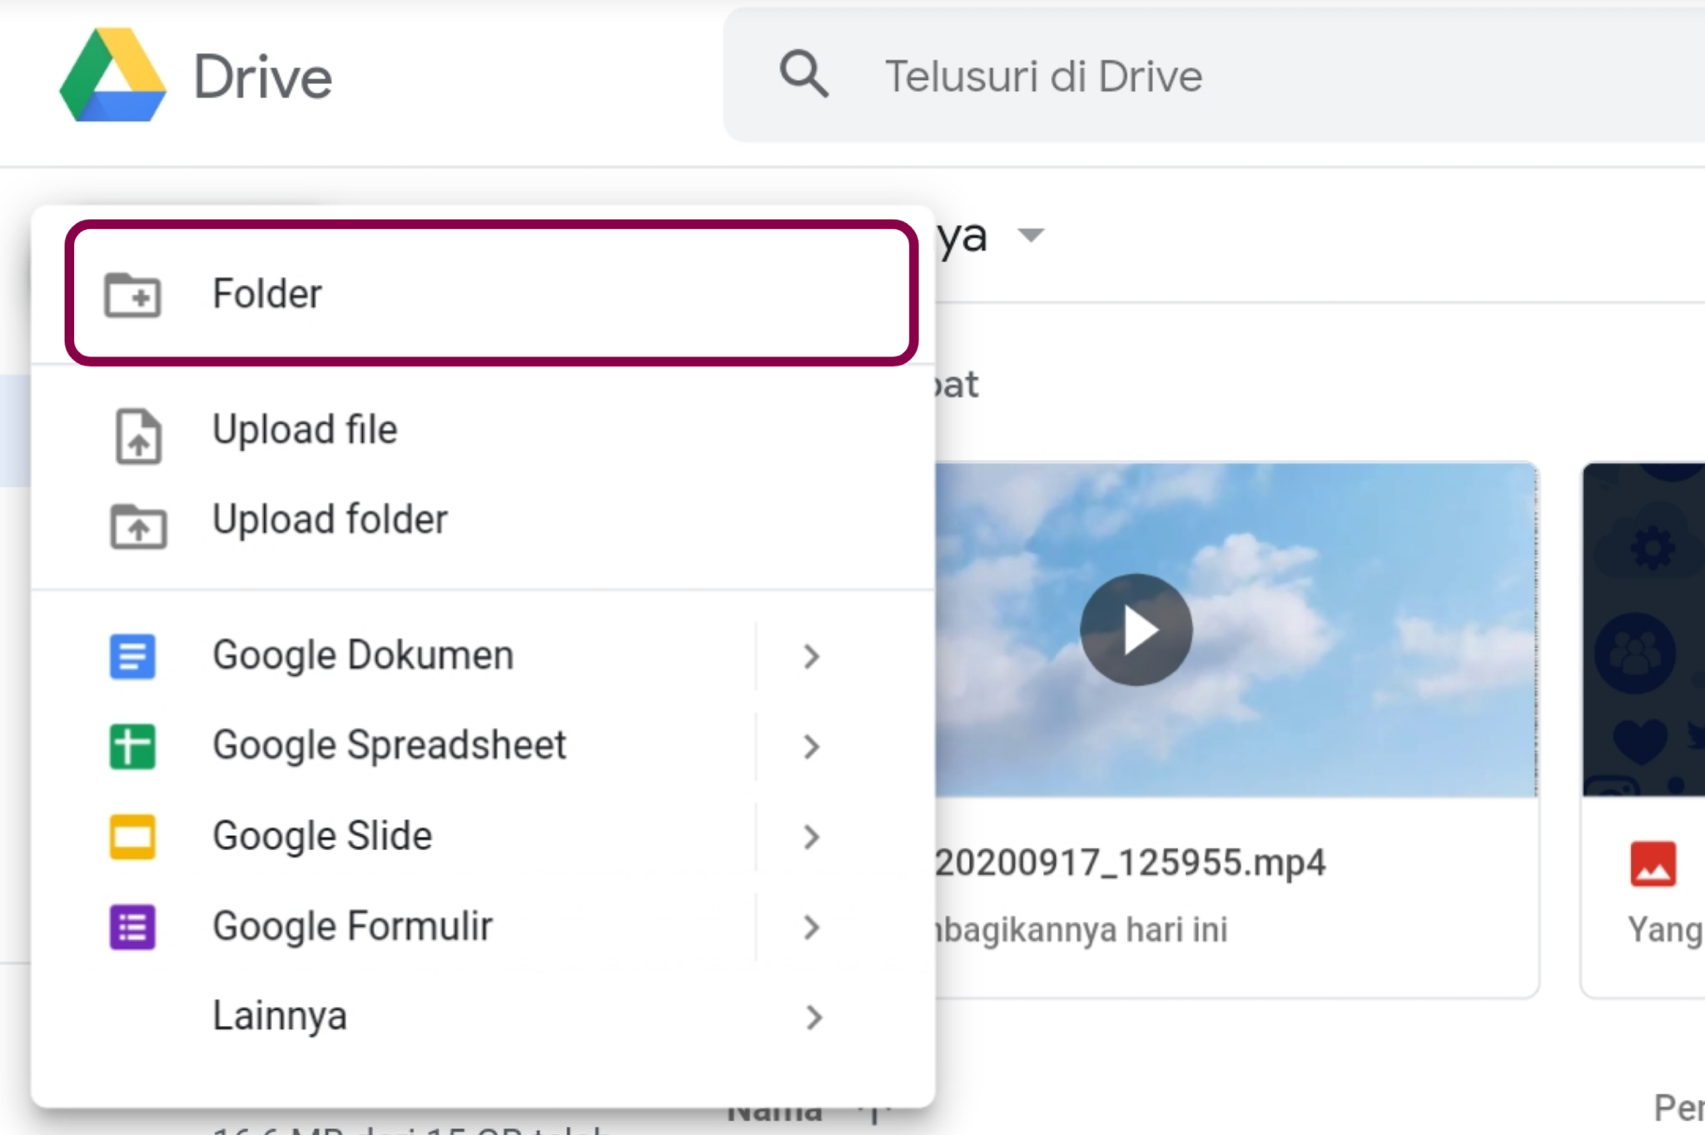Create a new Google Slide
The image size is (1705, 1135).
point(393,836)
